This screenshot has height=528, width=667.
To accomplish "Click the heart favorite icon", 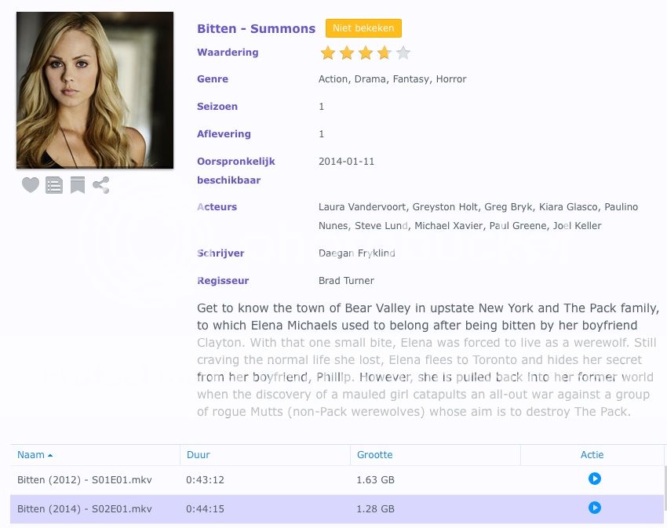I will (30, 185).
